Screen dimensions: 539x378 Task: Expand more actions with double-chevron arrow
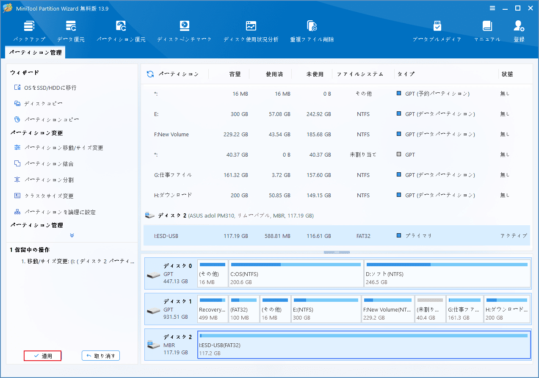[x=72, y=235]
